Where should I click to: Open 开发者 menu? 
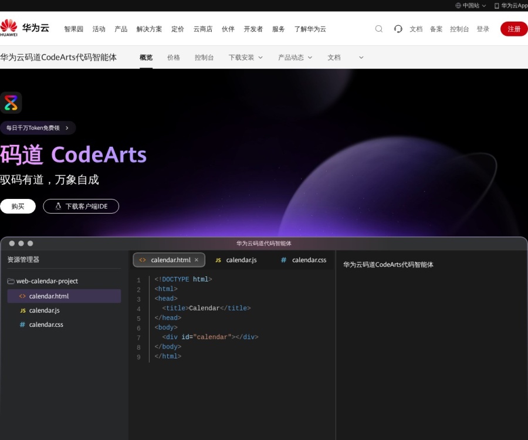253,29
